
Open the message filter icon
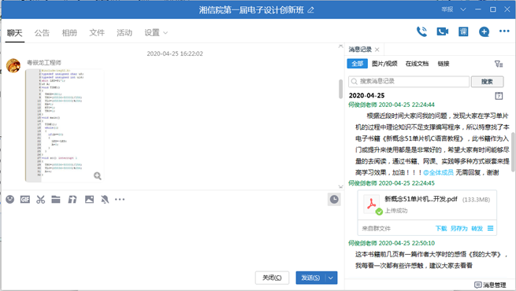(499, 64)
